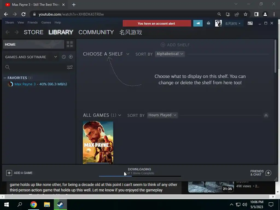Click the DOWNLOADING status label
The width and height of the screenshot is (280, 210).
pos(139,169)
